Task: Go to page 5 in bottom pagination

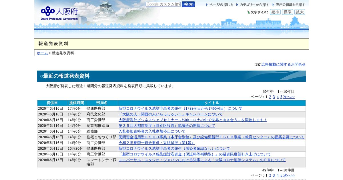Action: pos(281,175)
